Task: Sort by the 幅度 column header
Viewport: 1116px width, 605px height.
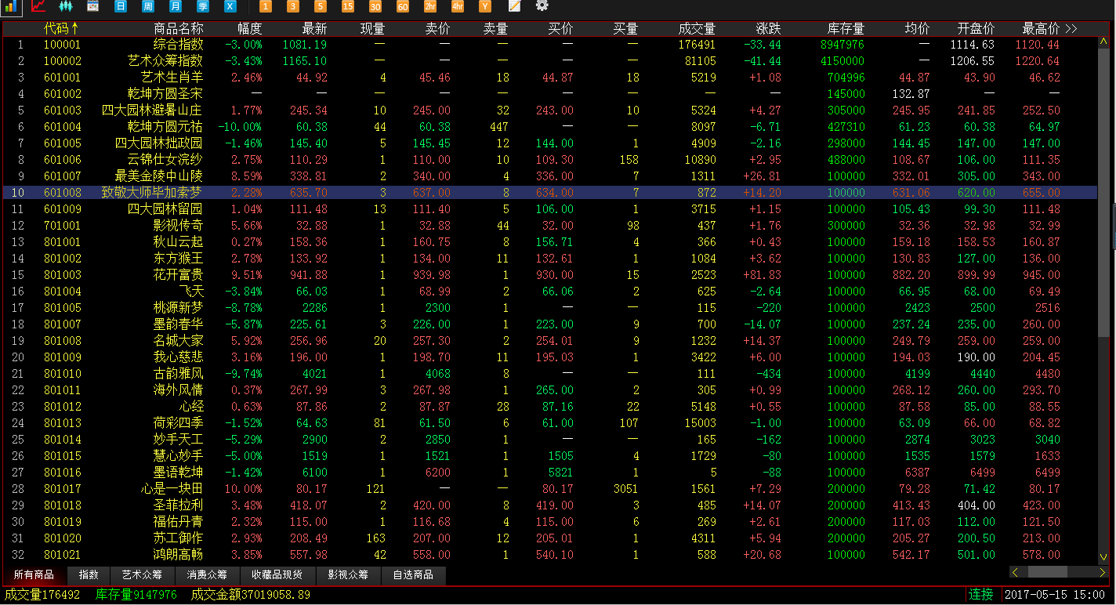Action: pos(249,28)
